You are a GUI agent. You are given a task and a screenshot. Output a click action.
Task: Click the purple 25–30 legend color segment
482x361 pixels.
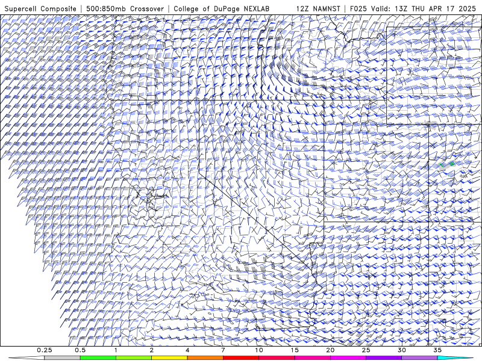(x=384, y=358)
